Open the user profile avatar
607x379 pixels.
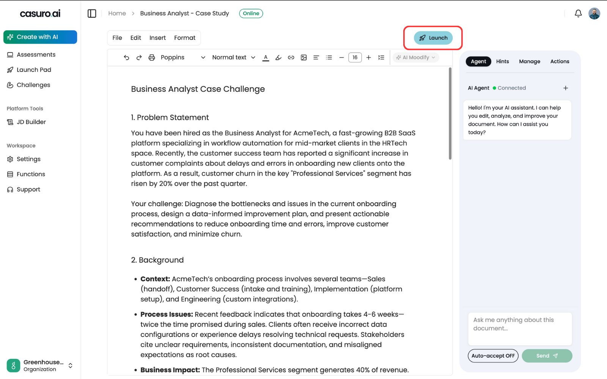point(594,13)
